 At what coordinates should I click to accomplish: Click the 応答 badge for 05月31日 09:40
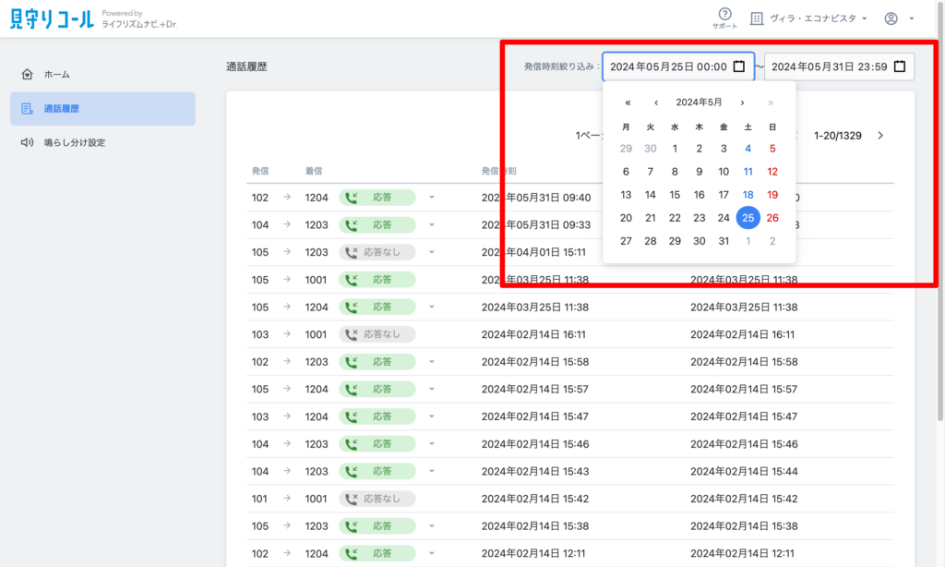[x=377, y=198]
